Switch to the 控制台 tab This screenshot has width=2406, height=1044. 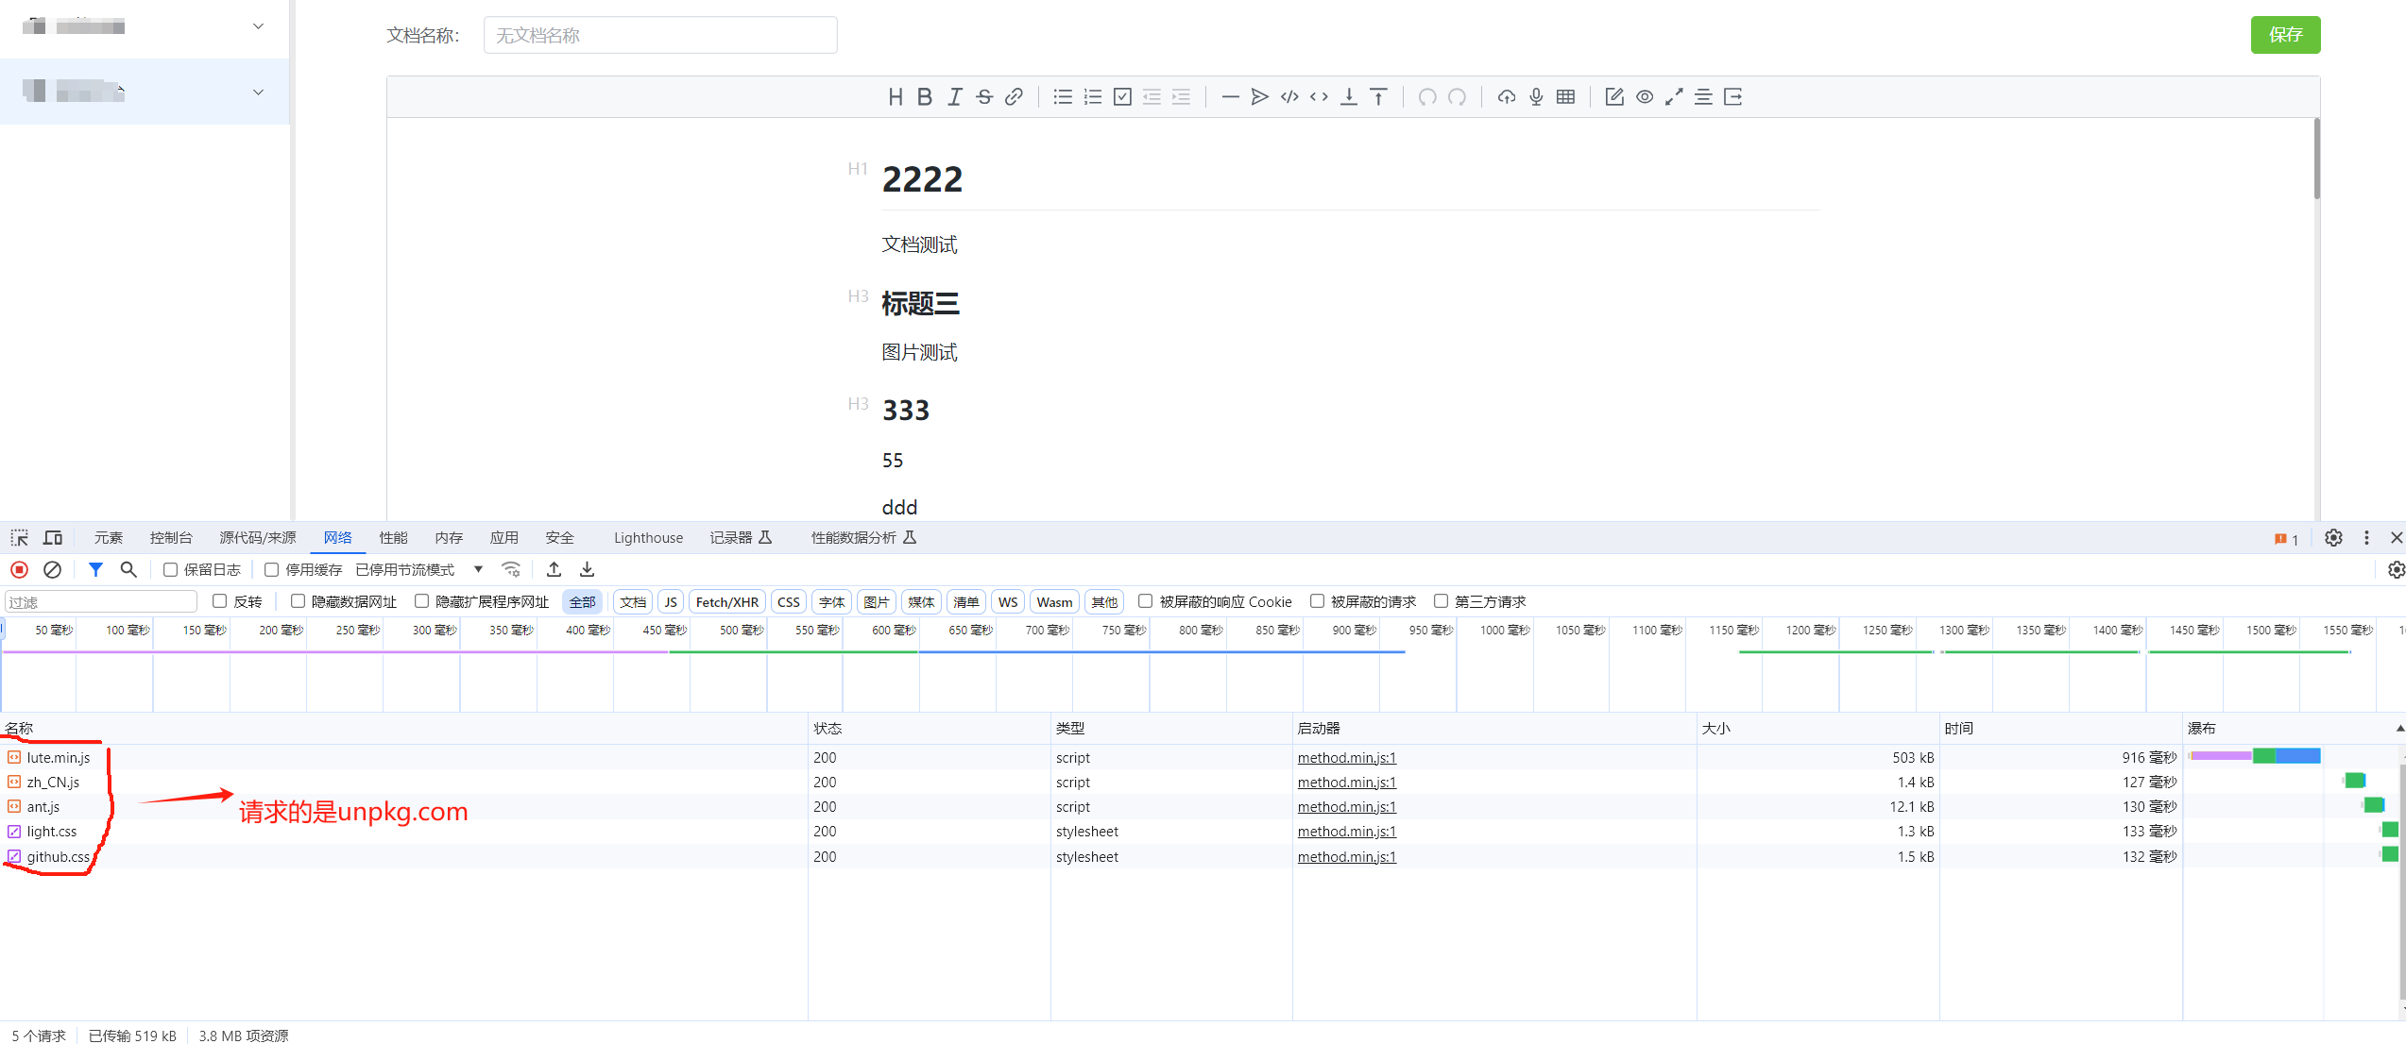170,537
